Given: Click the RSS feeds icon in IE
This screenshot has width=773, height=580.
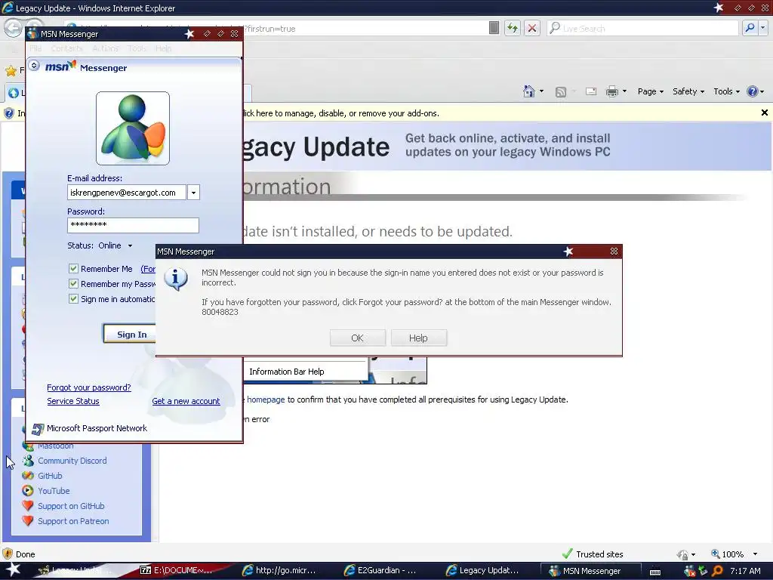Looking at the screenshot, I should point(561,91).
